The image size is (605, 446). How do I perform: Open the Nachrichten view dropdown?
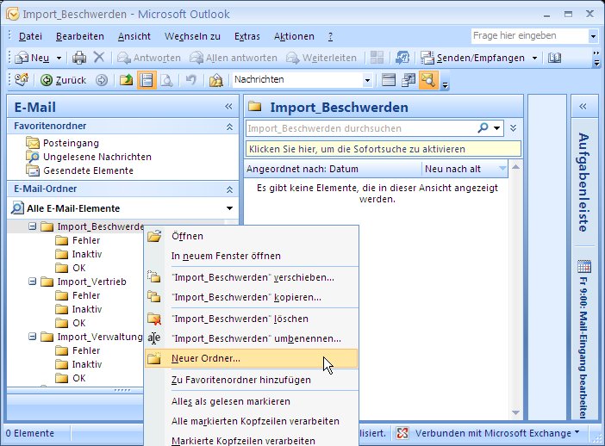[x=367, y=80]
